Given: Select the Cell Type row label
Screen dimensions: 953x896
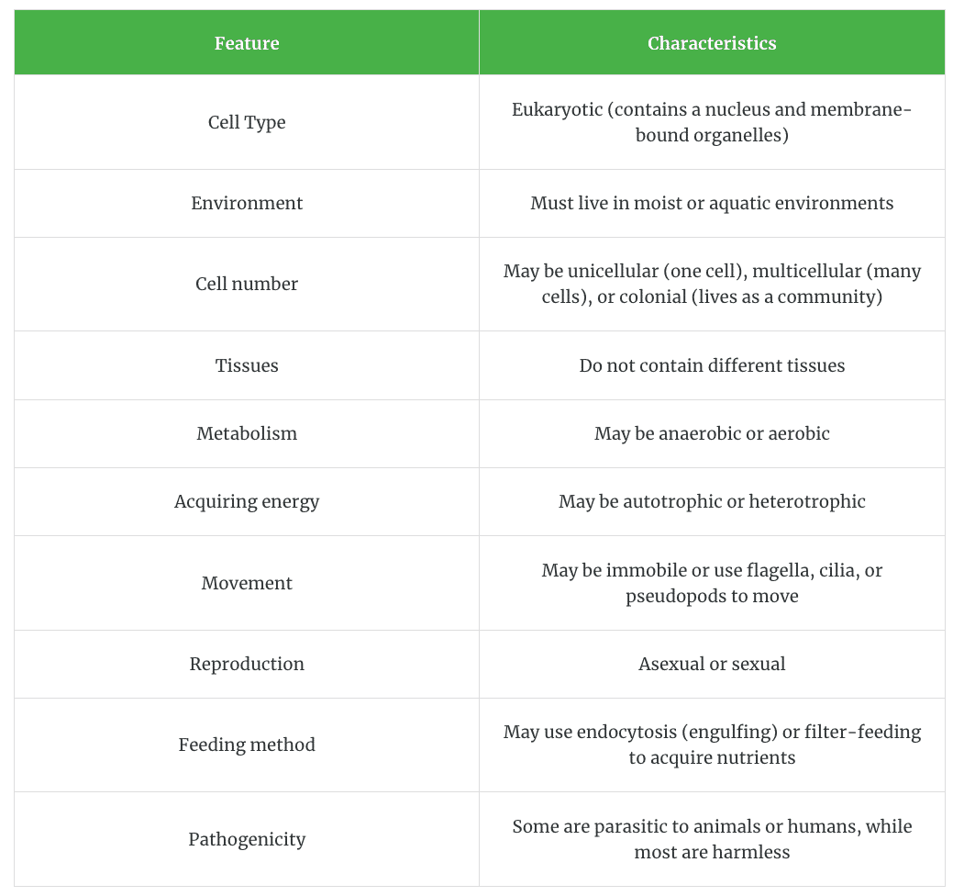Looking at the screenshot, I should 247,122.
